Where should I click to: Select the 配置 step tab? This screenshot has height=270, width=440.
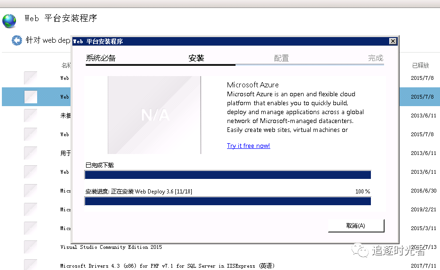[281, 58]
